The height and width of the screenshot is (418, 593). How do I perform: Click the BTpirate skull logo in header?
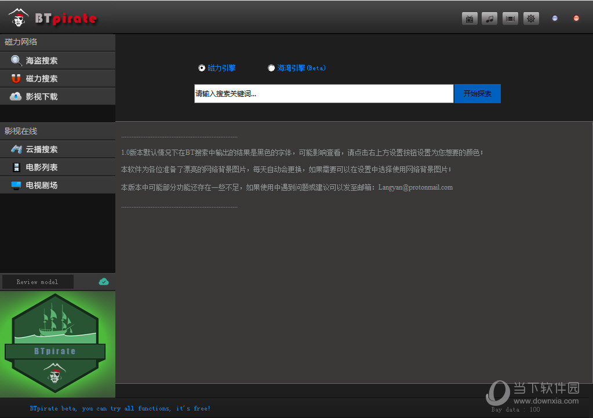[19, 18]
